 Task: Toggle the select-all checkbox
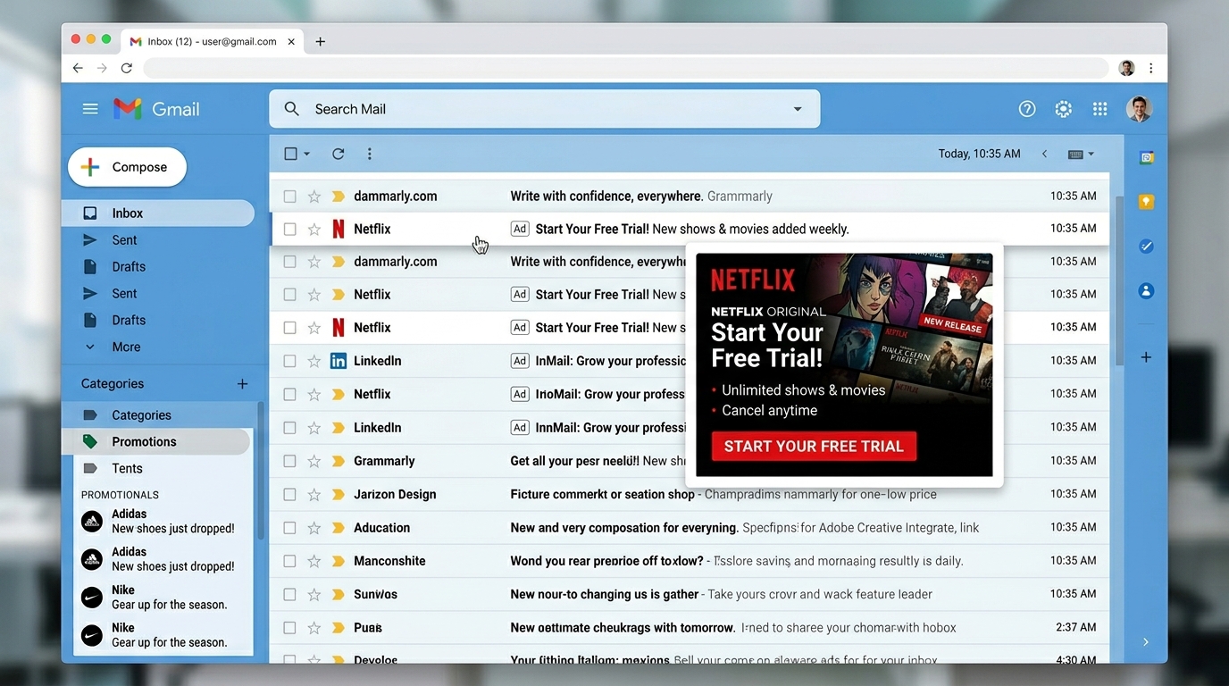(290, 154)
